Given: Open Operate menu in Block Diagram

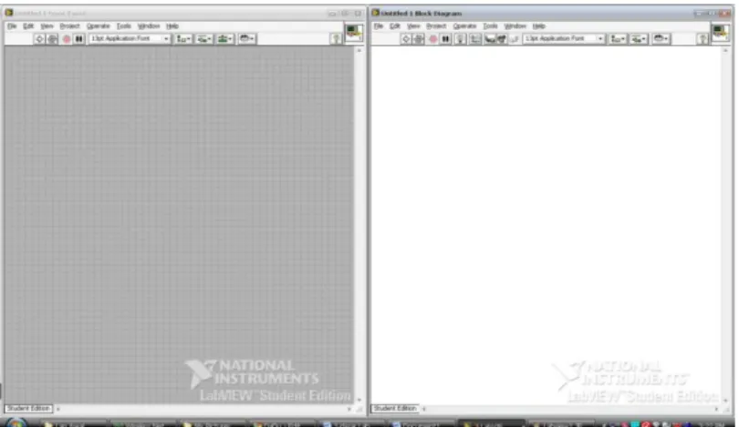Looking at the screenshot, I should point(464,25).
